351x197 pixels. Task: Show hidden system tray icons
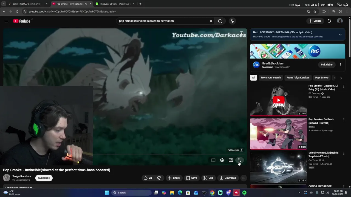(x=299, y=193)
